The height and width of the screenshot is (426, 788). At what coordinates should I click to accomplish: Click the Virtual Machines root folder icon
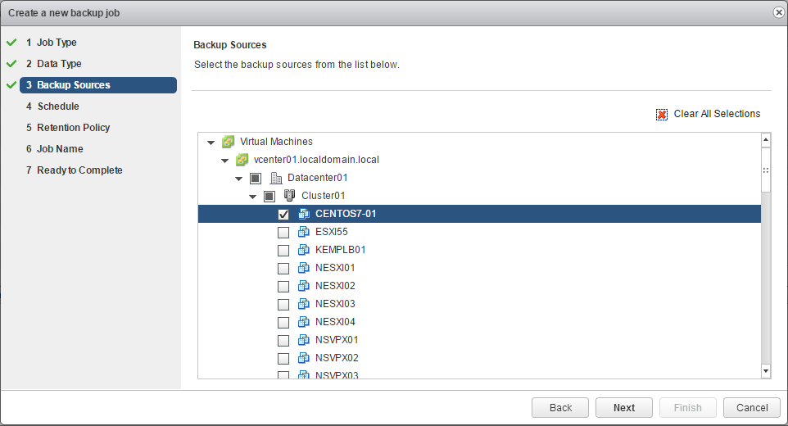(229, 142)
